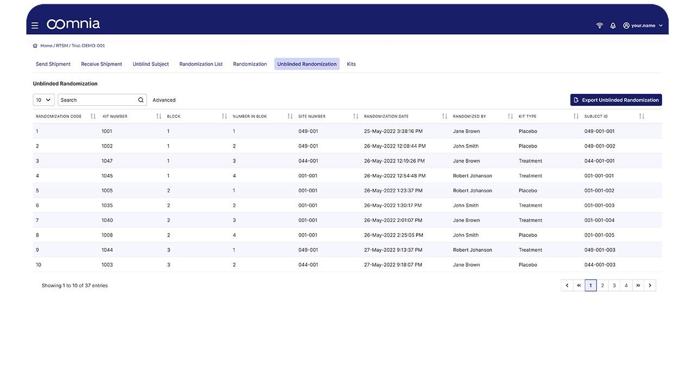Expand the your.name user dropdown
The height and width of the screenshot is (391, 695).
pos(643,26)
